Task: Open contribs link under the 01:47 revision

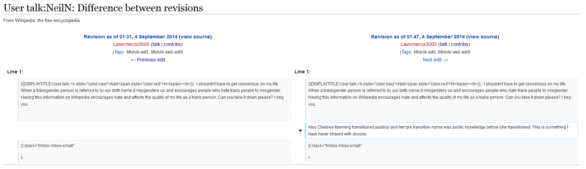Action: [460, 44]
